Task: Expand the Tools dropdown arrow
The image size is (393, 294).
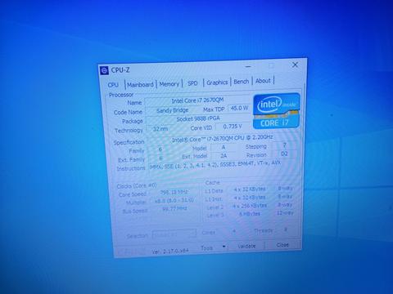Action: (x=224, y=247)
